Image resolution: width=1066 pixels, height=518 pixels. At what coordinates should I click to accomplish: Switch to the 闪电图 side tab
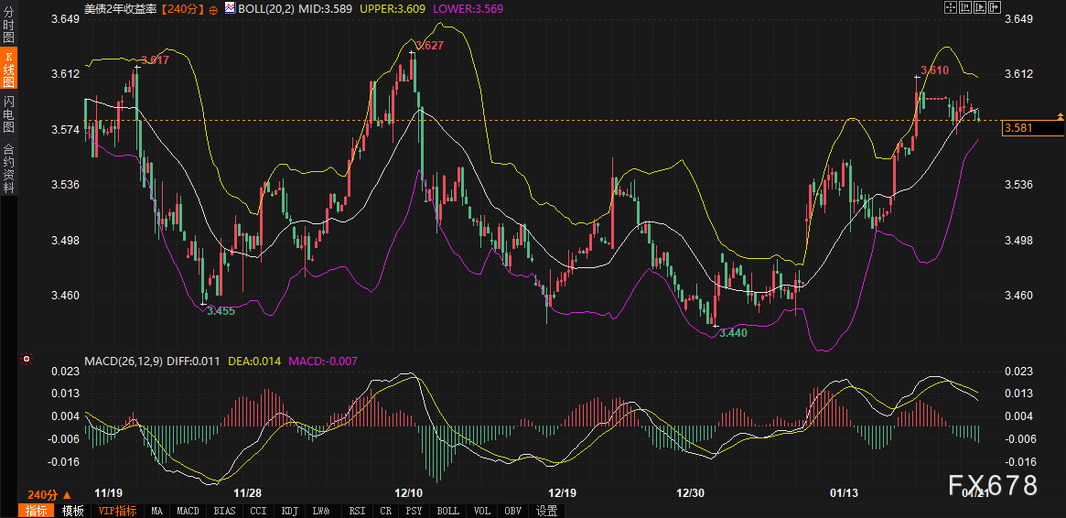click(8, 113)
